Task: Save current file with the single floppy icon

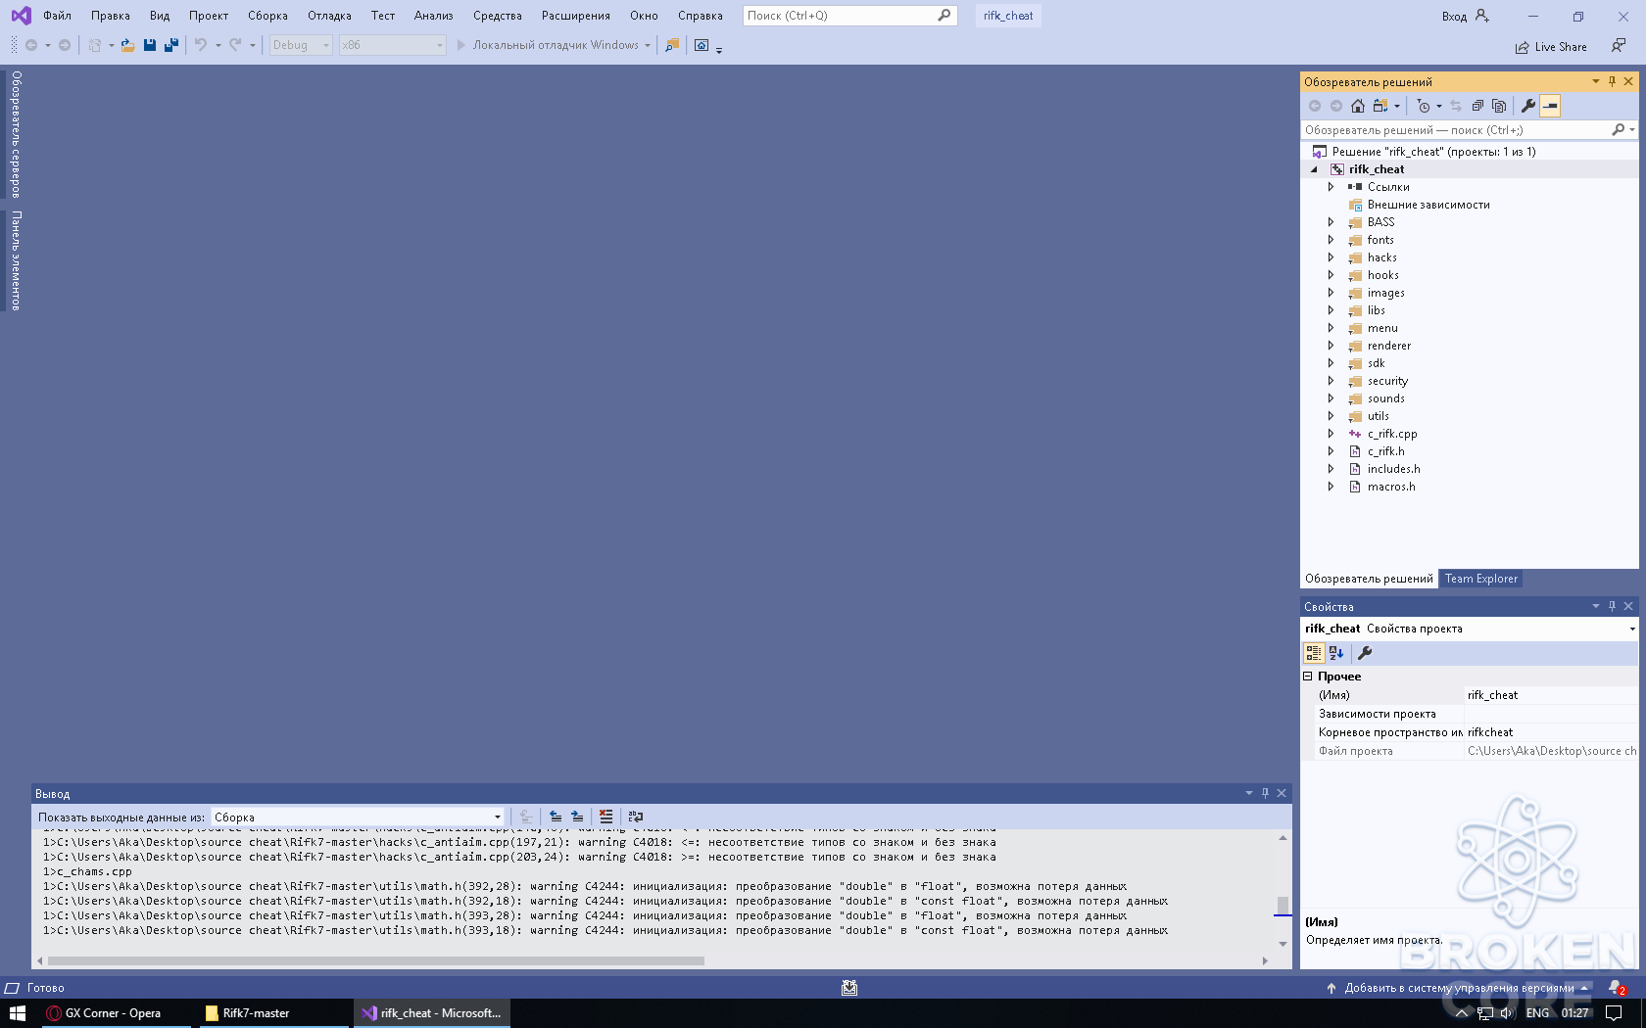Action: (150, 45)
